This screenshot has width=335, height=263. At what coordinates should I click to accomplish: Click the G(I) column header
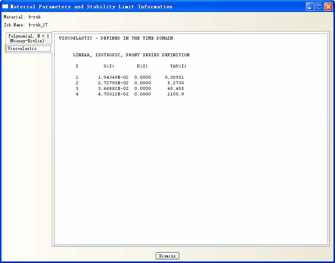(x=109, y=66)
